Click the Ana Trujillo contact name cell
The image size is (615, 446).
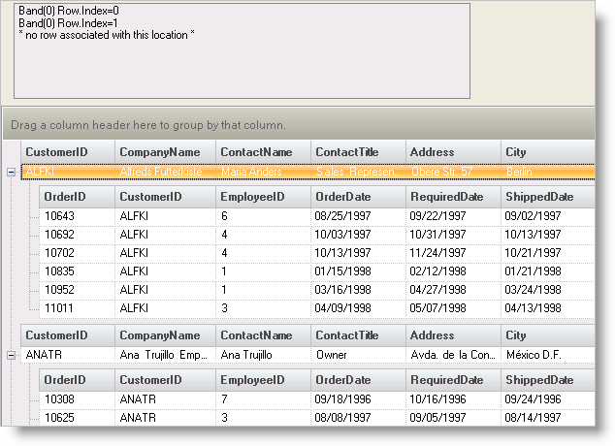tap(262, 355)
